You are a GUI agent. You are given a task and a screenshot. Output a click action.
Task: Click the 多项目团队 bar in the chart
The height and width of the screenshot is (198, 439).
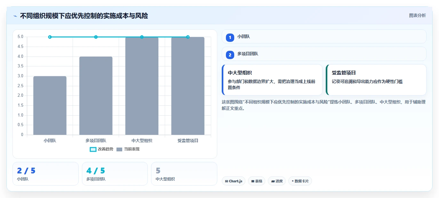96,96
